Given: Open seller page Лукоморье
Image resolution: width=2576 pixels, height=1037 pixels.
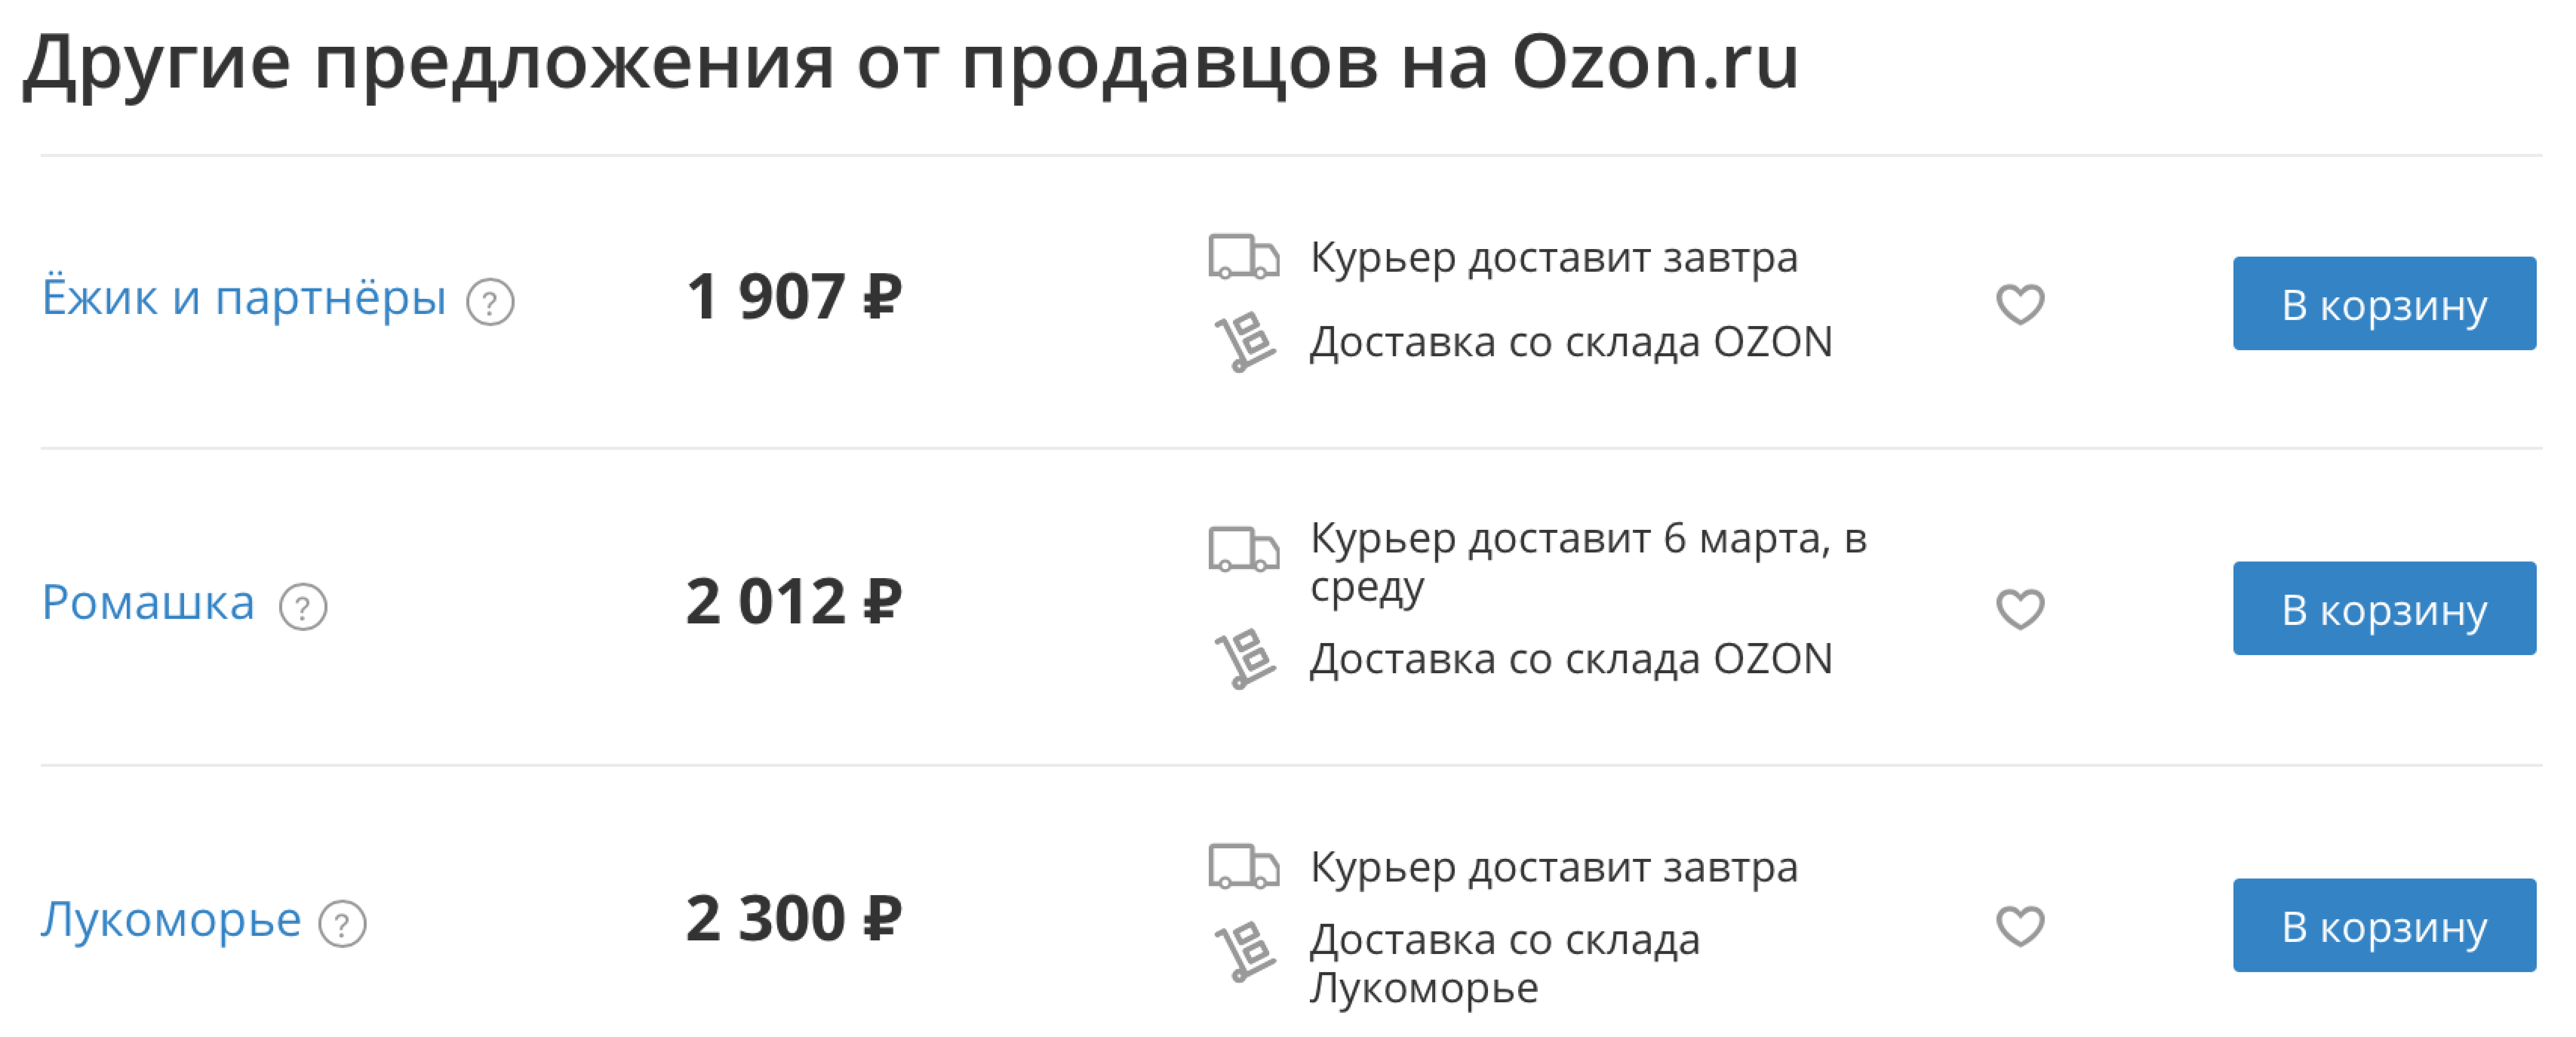Looking at the screenshot, I should (x=171, y=920).
